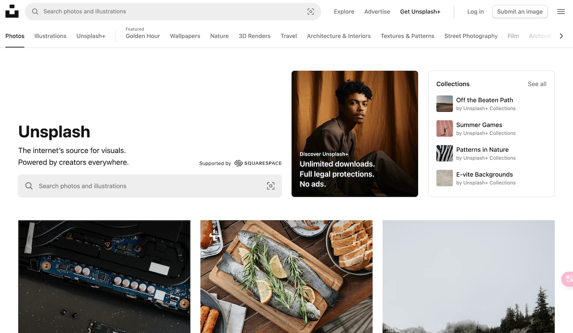
Task: Click the visual search icon in top search bar
Action: (311, 12)
